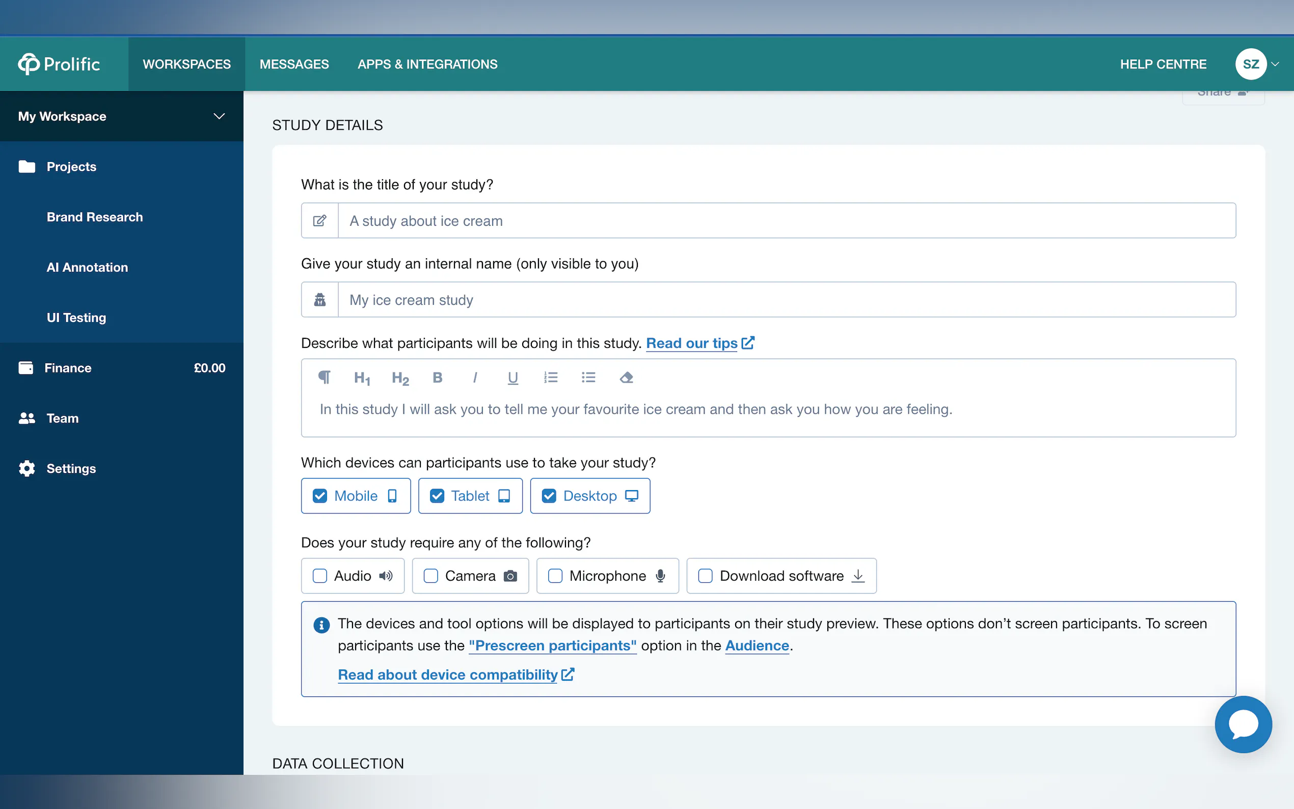Enable the Microphone requirement checkbox
Screen dimensions: 1294x809
coord(555,576)
